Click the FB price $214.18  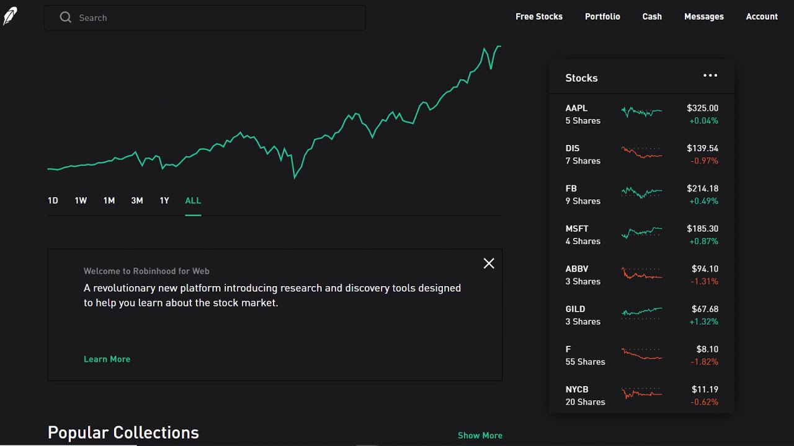(702, 188)
